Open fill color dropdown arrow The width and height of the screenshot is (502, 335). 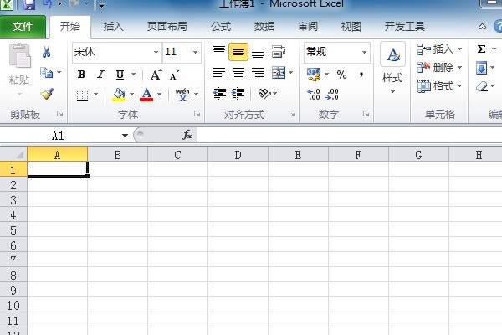(131, 95)
